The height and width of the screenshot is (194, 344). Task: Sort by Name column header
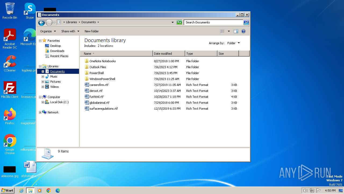coord(116,54)
